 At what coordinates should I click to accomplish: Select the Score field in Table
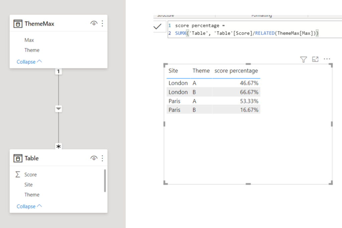pos(30,174)
